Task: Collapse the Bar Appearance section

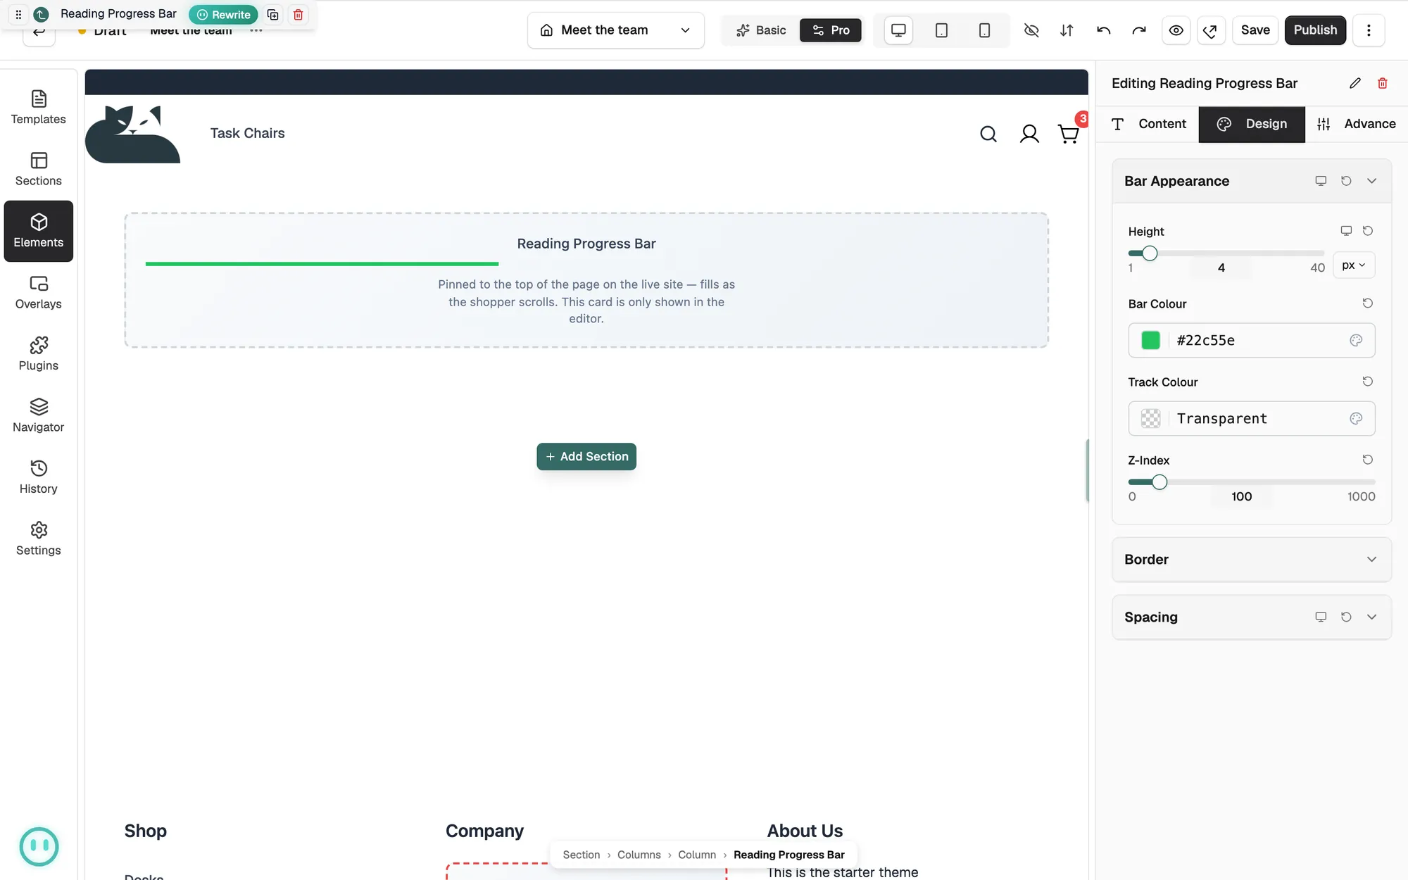Action: coord(1371,181)
